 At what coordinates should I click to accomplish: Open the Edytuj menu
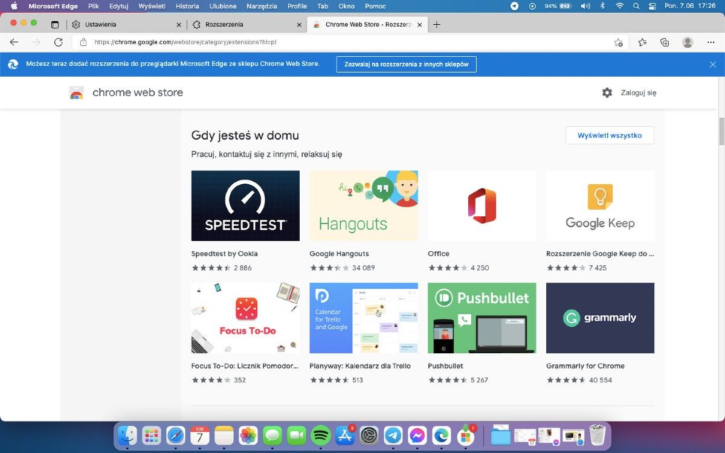pos(119,6)
